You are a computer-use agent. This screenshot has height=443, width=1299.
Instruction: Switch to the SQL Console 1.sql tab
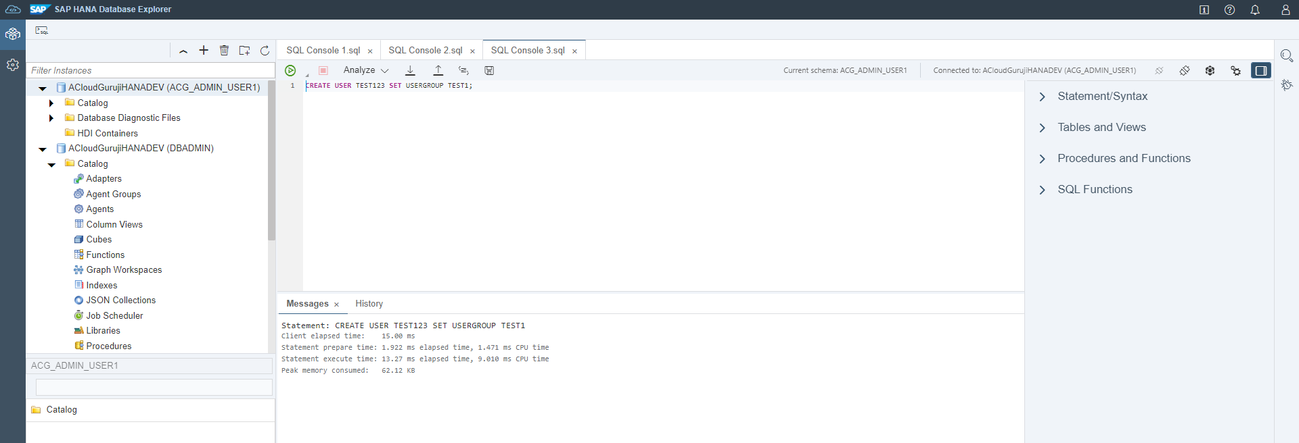[x=323, y=51]
